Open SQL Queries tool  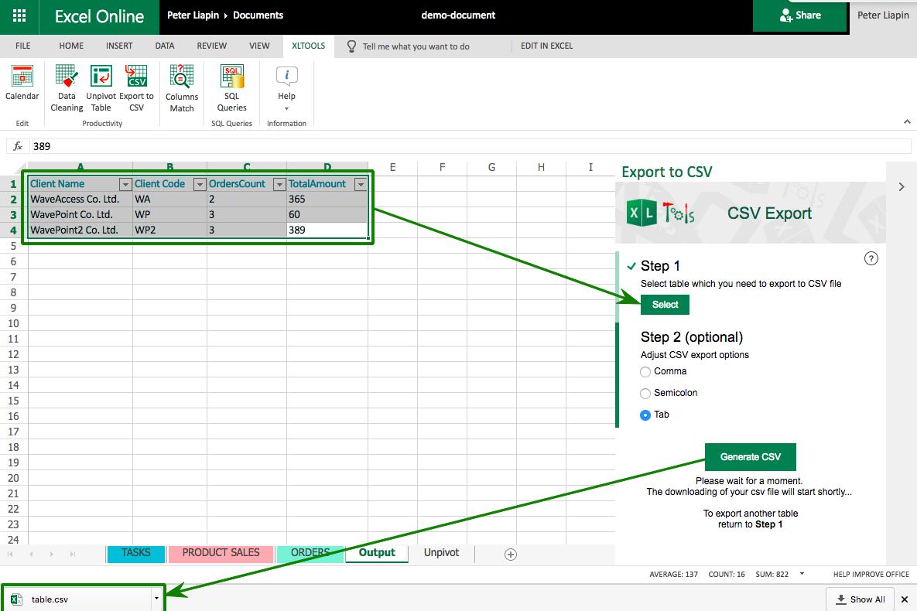[x=231, y=87]
